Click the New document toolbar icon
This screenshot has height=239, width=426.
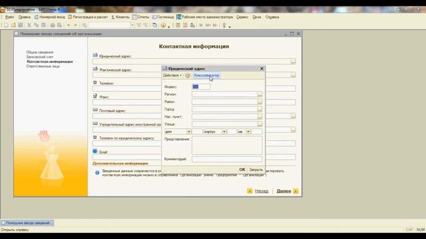pyautogui.click(x=6, y=25)
